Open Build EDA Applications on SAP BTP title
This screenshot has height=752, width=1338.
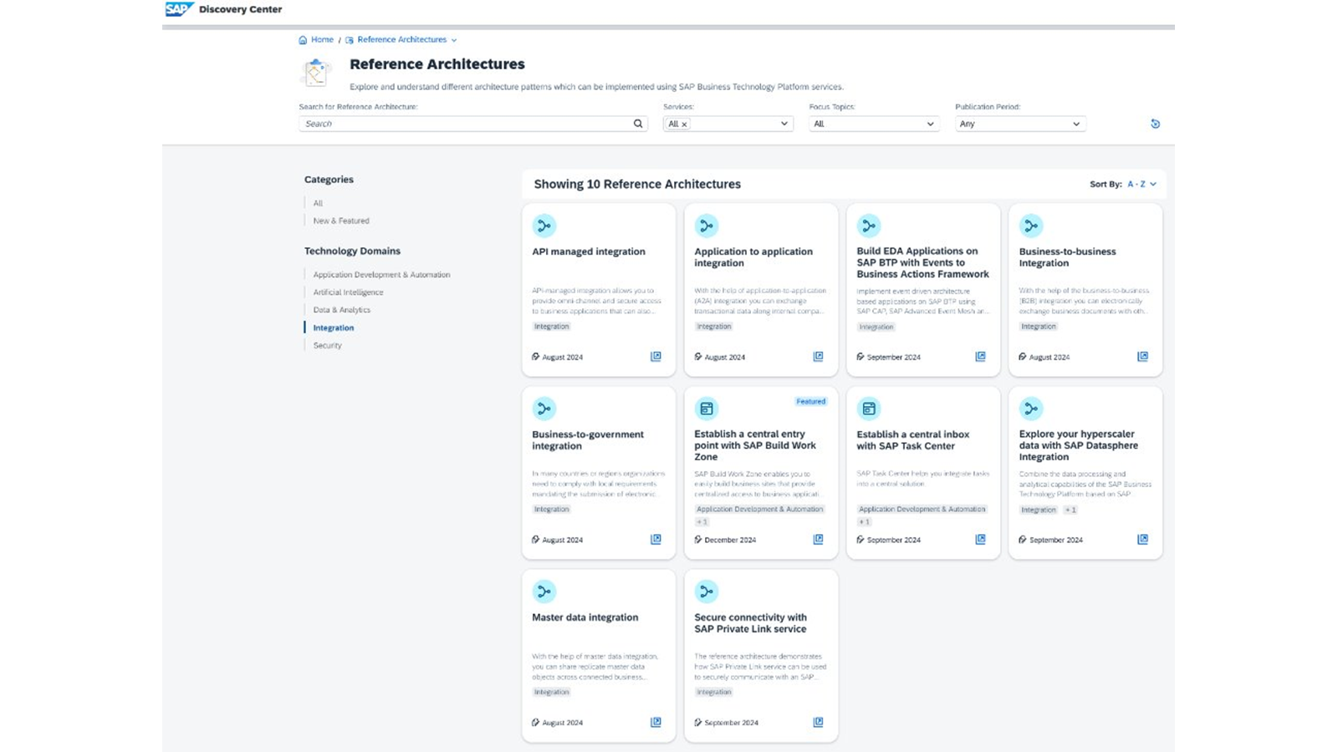pos(922,262)
